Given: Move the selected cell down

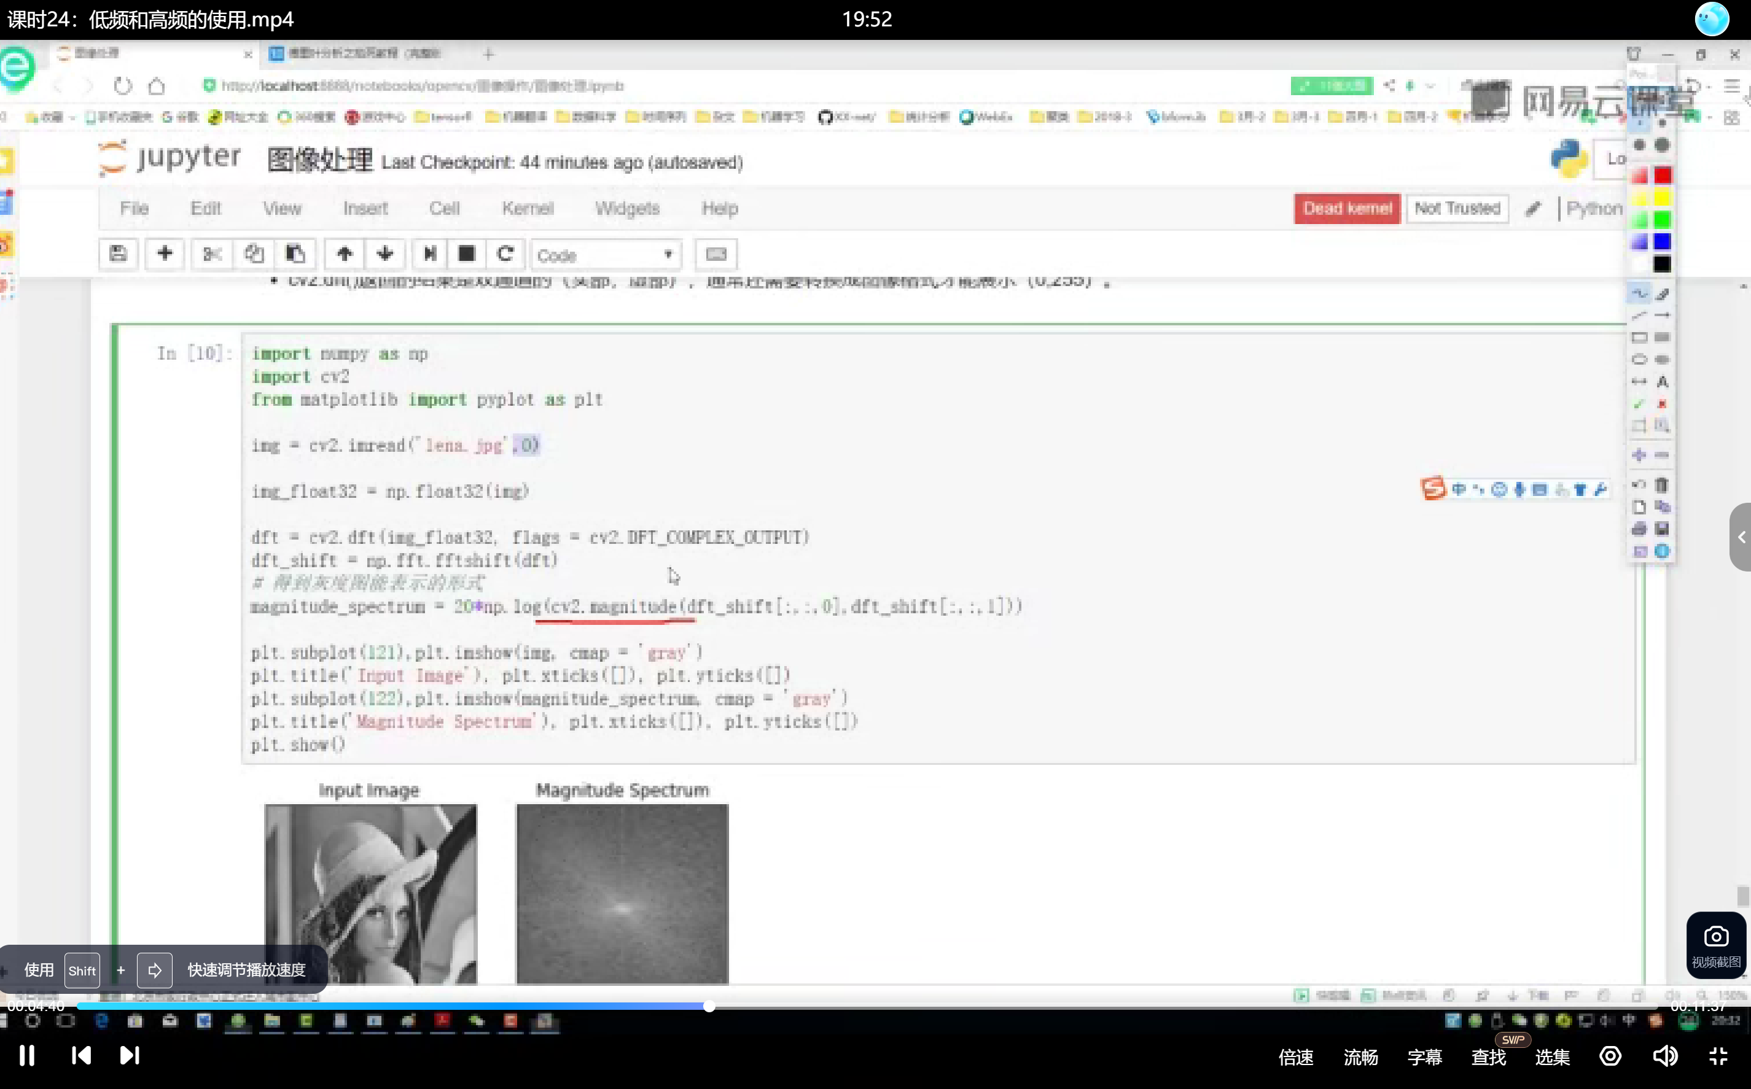Looking at the screenshot, I should click(x=386, y=254).
